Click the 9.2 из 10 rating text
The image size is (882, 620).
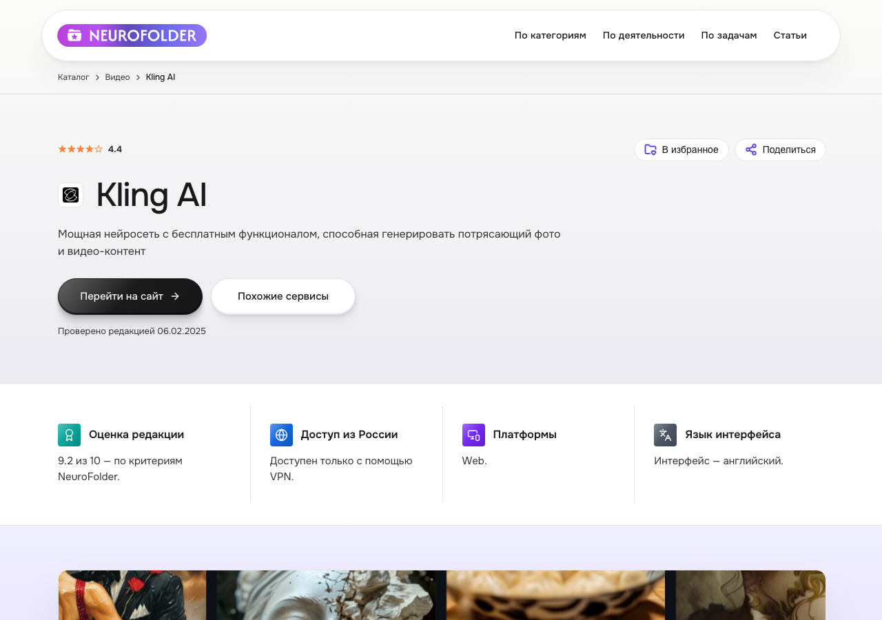[x=120, y=468]
